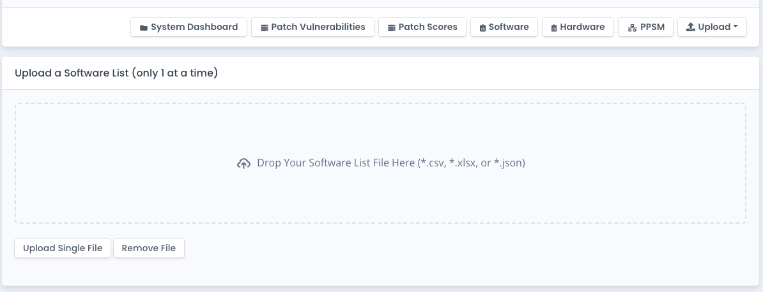Screen dimensions: 763x292
Task: Open Patch Scores page
Action: (422, 27)
